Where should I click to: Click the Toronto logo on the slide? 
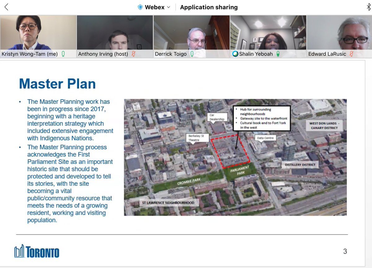[37, 251]
